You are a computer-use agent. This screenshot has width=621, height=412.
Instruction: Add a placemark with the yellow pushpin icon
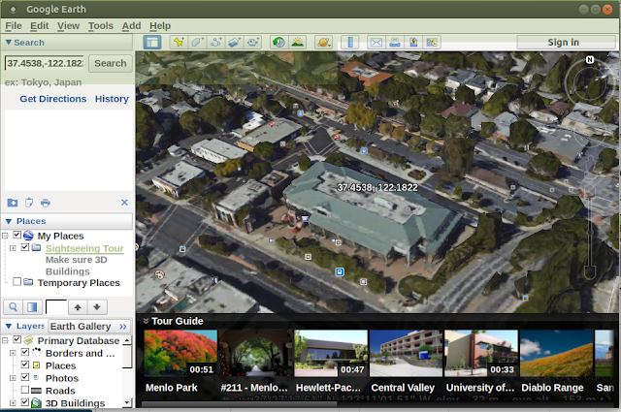[179, 42]
